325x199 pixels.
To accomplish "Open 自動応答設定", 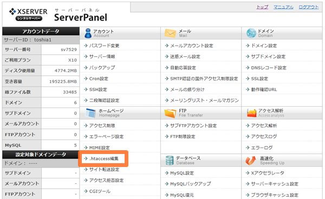I will coord(183,68).
